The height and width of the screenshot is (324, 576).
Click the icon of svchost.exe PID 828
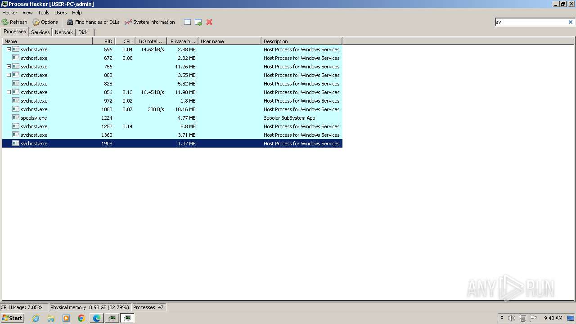(16, 84)
